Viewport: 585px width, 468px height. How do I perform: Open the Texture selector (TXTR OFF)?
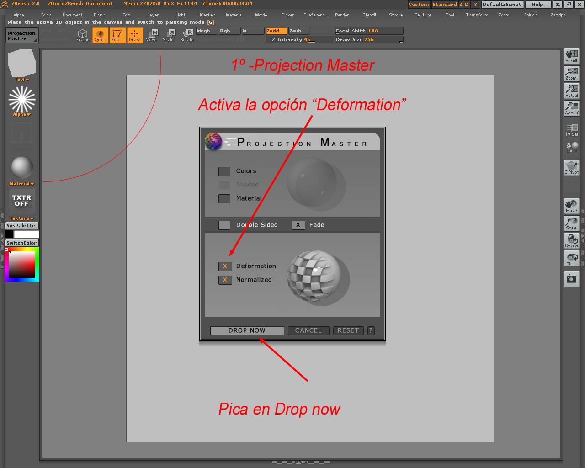pyautogui.click(x=21, y=202)
